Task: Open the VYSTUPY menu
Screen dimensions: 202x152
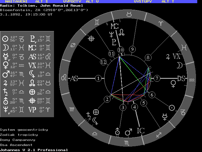Action: 143,2
